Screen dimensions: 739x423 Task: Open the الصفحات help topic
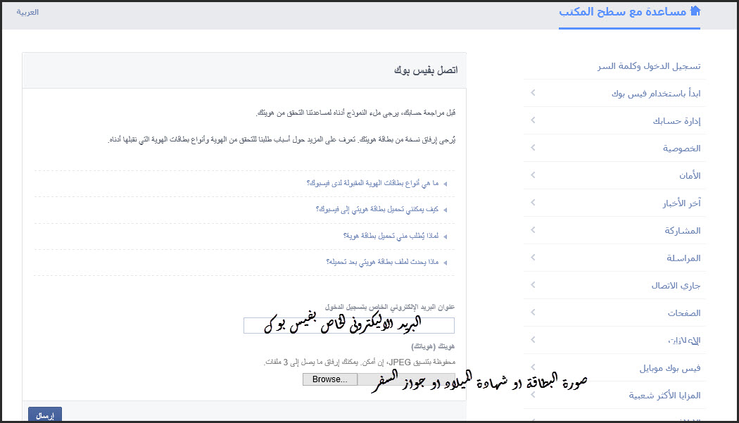684,312
